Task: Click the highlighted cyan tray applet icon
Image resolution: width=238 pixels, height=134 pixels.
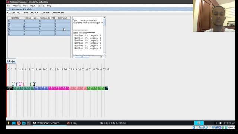Action: tap(199, 123)
